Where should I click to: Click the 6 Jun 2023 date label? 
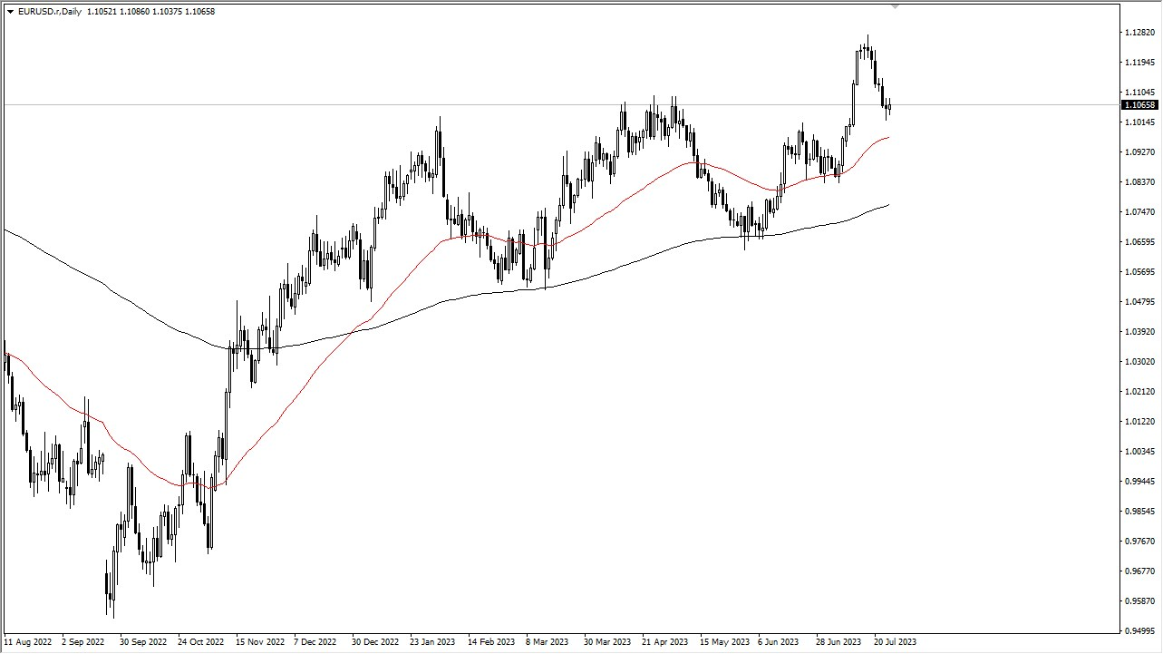pos(779,642)
